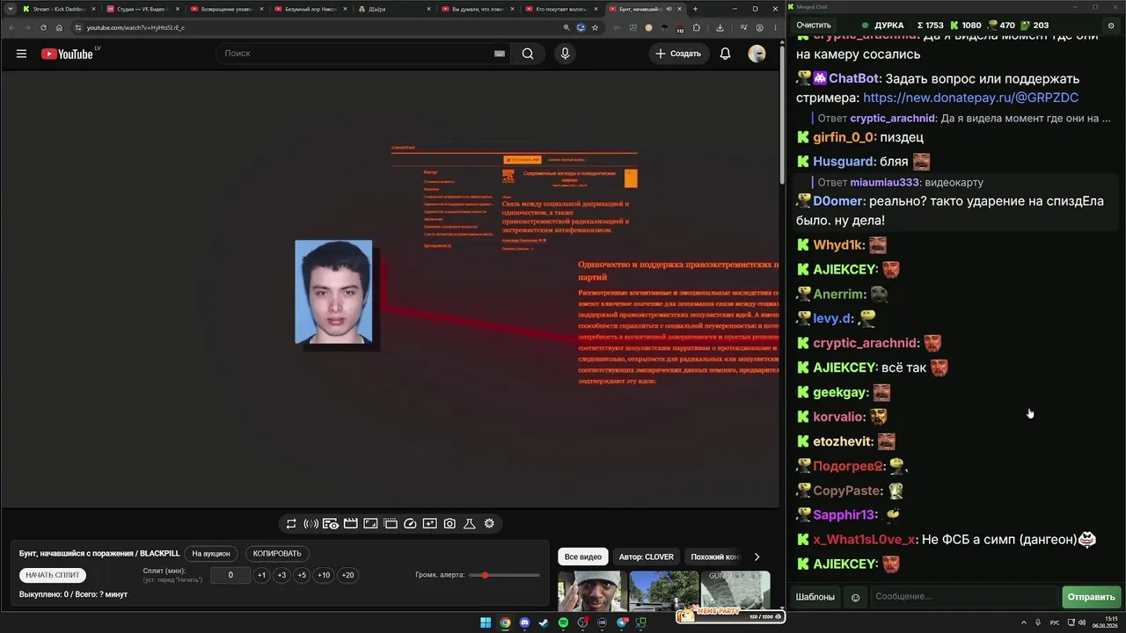
Task: Click the eye-list icon in the player toolbar
Action: click(x=331, y=524)
